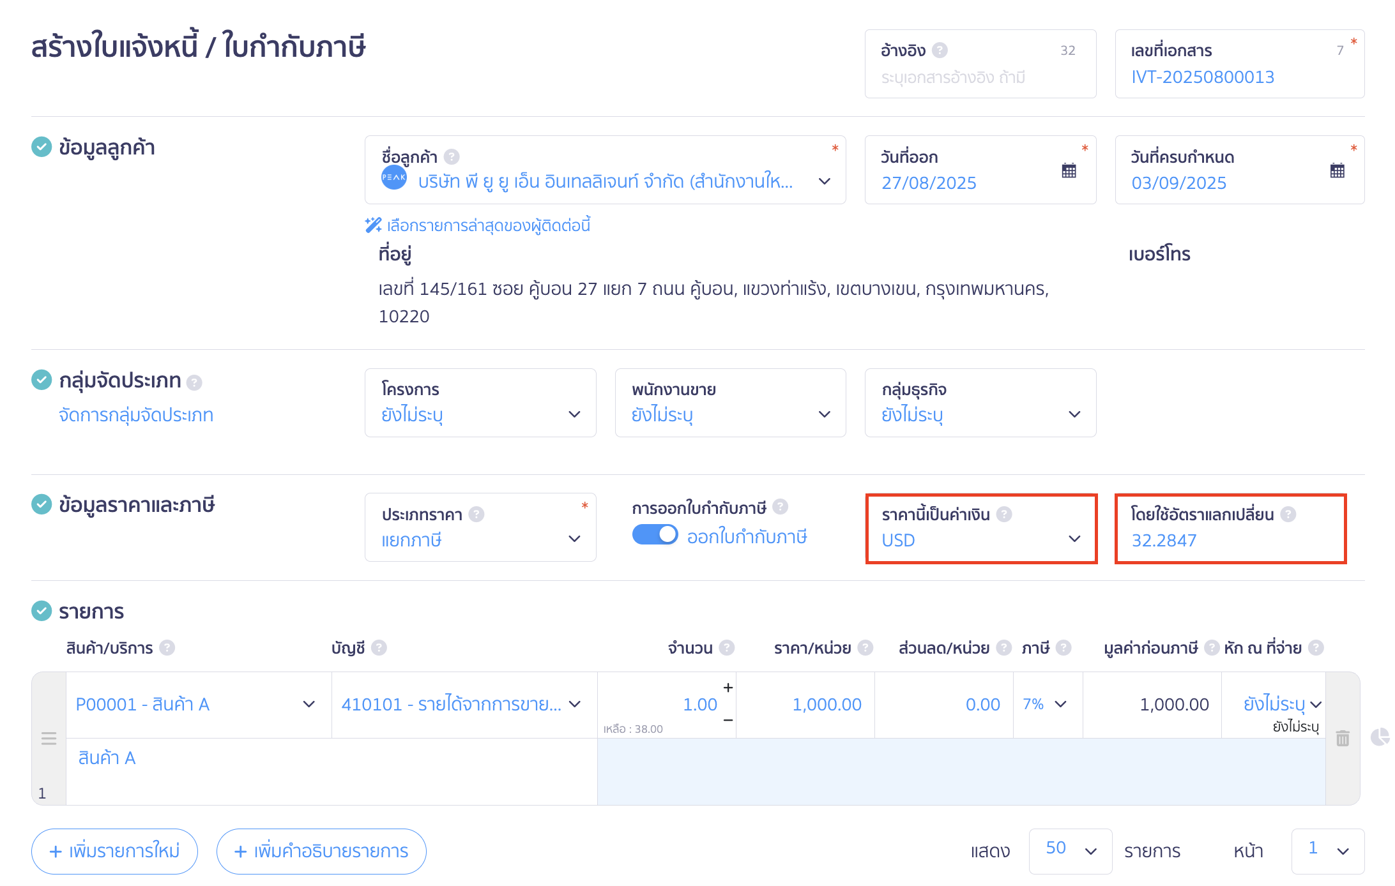Click the pie chart icon beside row 1
The image size is (1395, 886).
click(1380, 737)
